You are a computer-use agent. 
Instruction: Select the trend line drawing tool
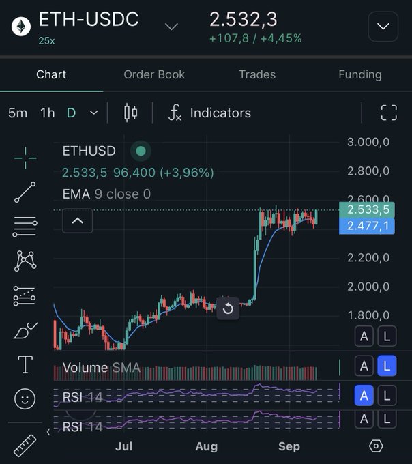pos(25,192)
